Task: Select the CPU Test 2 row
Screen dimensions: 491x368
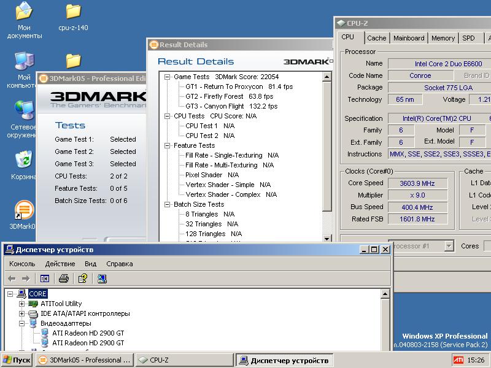Action: point(210,136)
